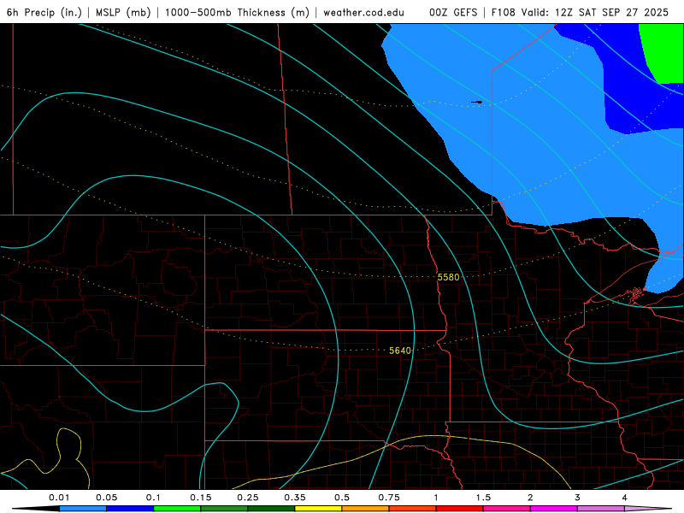Image resolution: width=684 pixels, height=513 pixels.
Task: Click the '6h Precip (in.)' title text
Action: click(44, 12)
